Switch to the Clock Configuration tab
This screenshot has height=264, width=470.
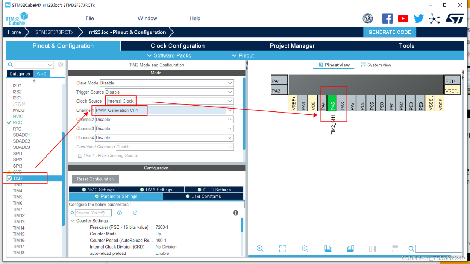(x=178, y=46)
